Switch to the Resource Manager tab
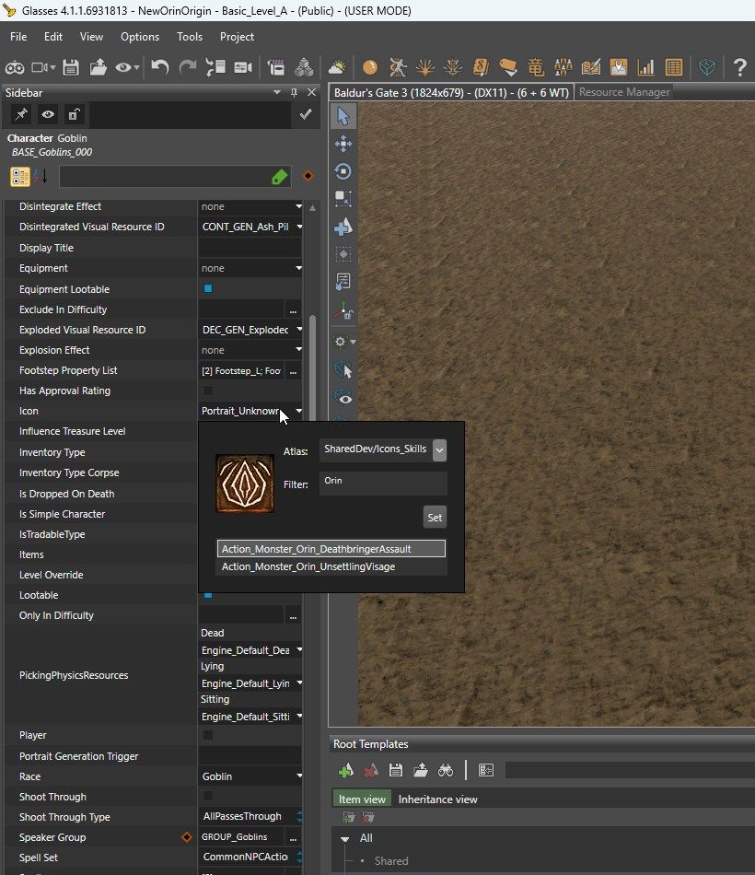The width and height of the screenshot is (755, 875). tap(624, 92)
